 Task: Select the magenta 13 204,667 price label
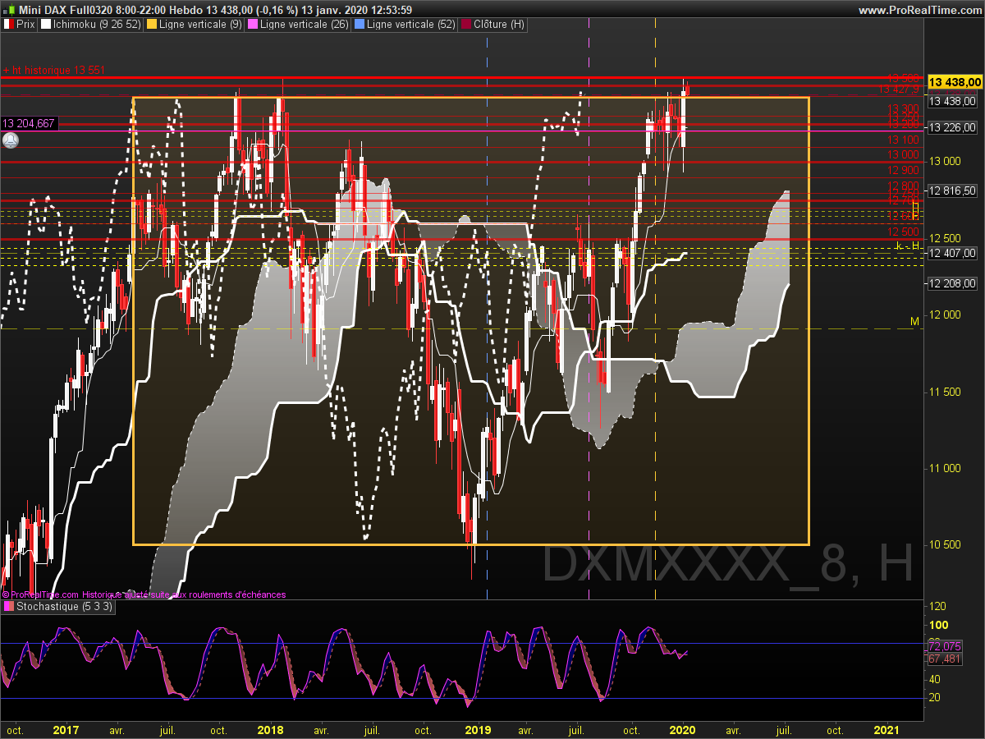29,123
